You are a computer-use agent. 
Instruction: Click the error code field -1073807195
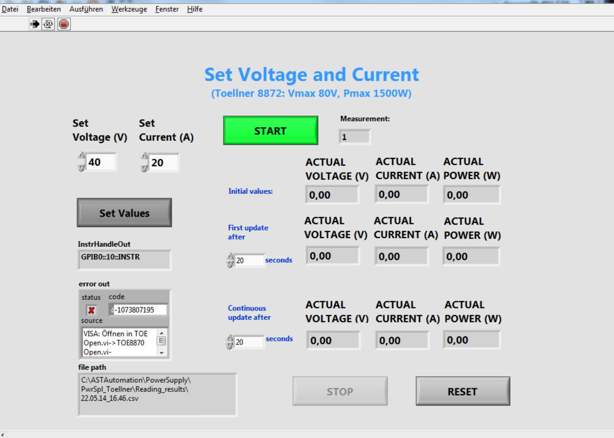pyautogui.click(x=140, y=310)
